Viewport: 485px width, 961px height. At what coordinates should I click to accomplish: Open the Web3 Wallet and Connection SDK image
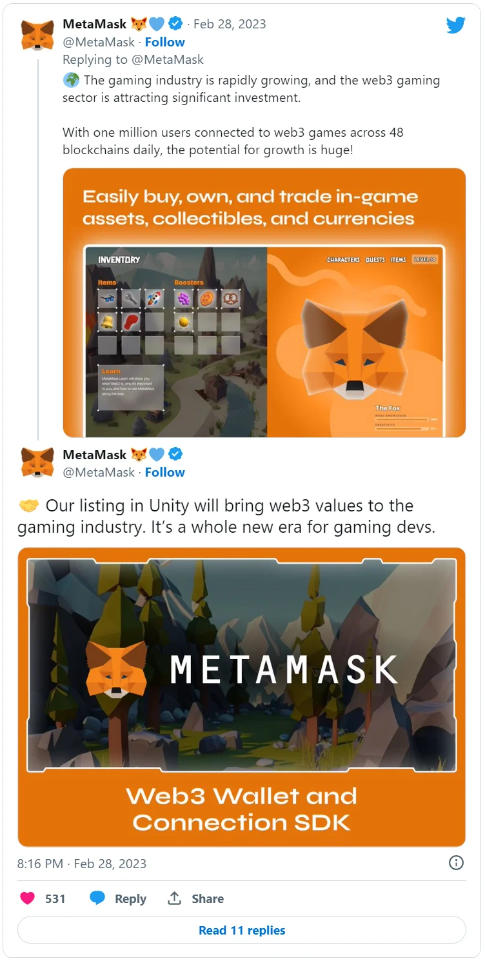point(242,697)
